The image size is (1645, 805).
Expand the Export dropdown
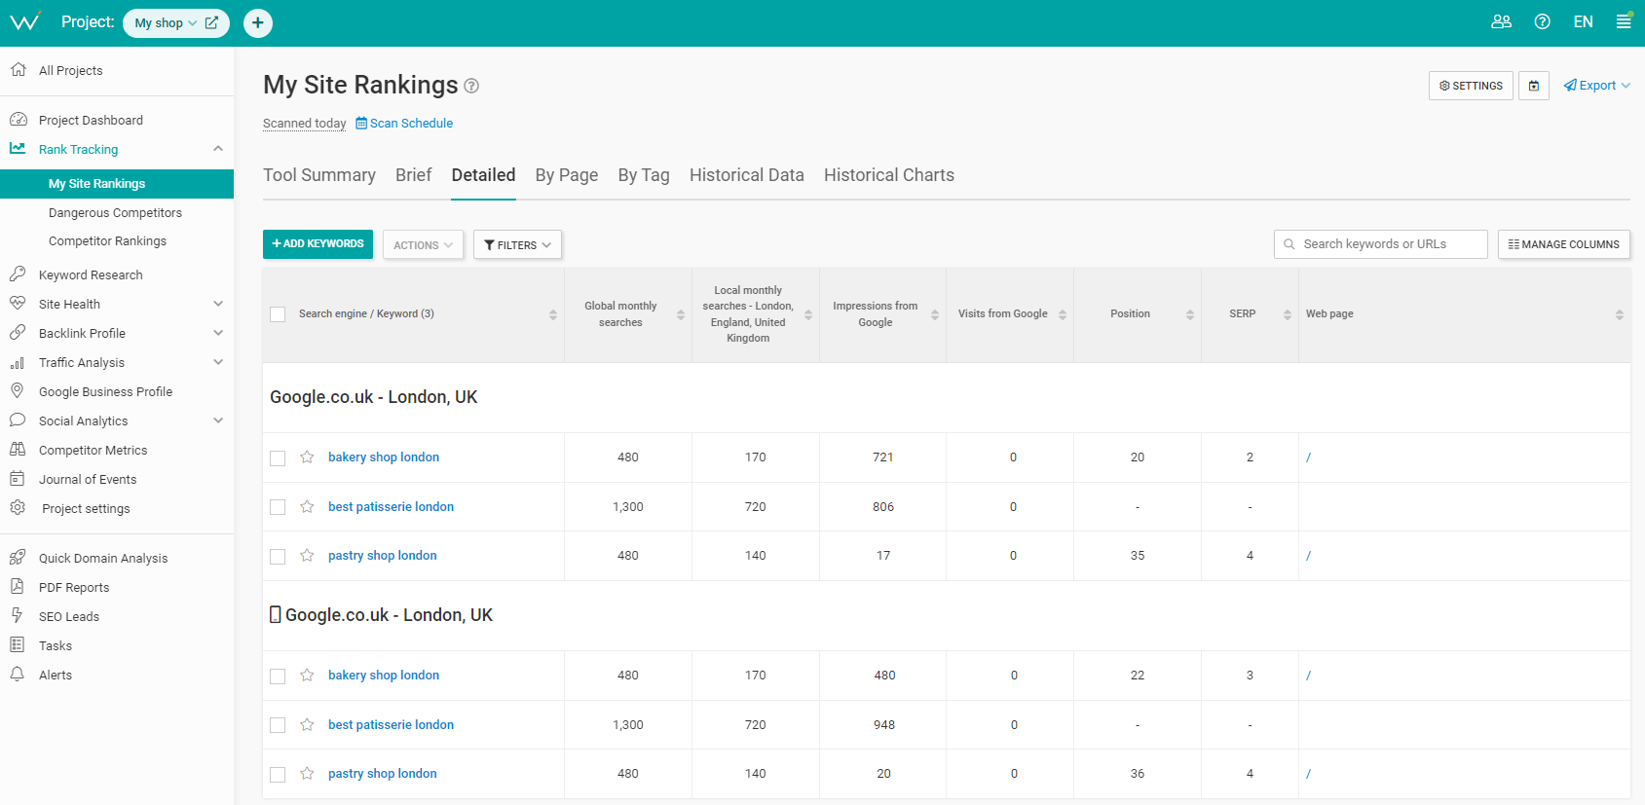tap(1597, 86)
